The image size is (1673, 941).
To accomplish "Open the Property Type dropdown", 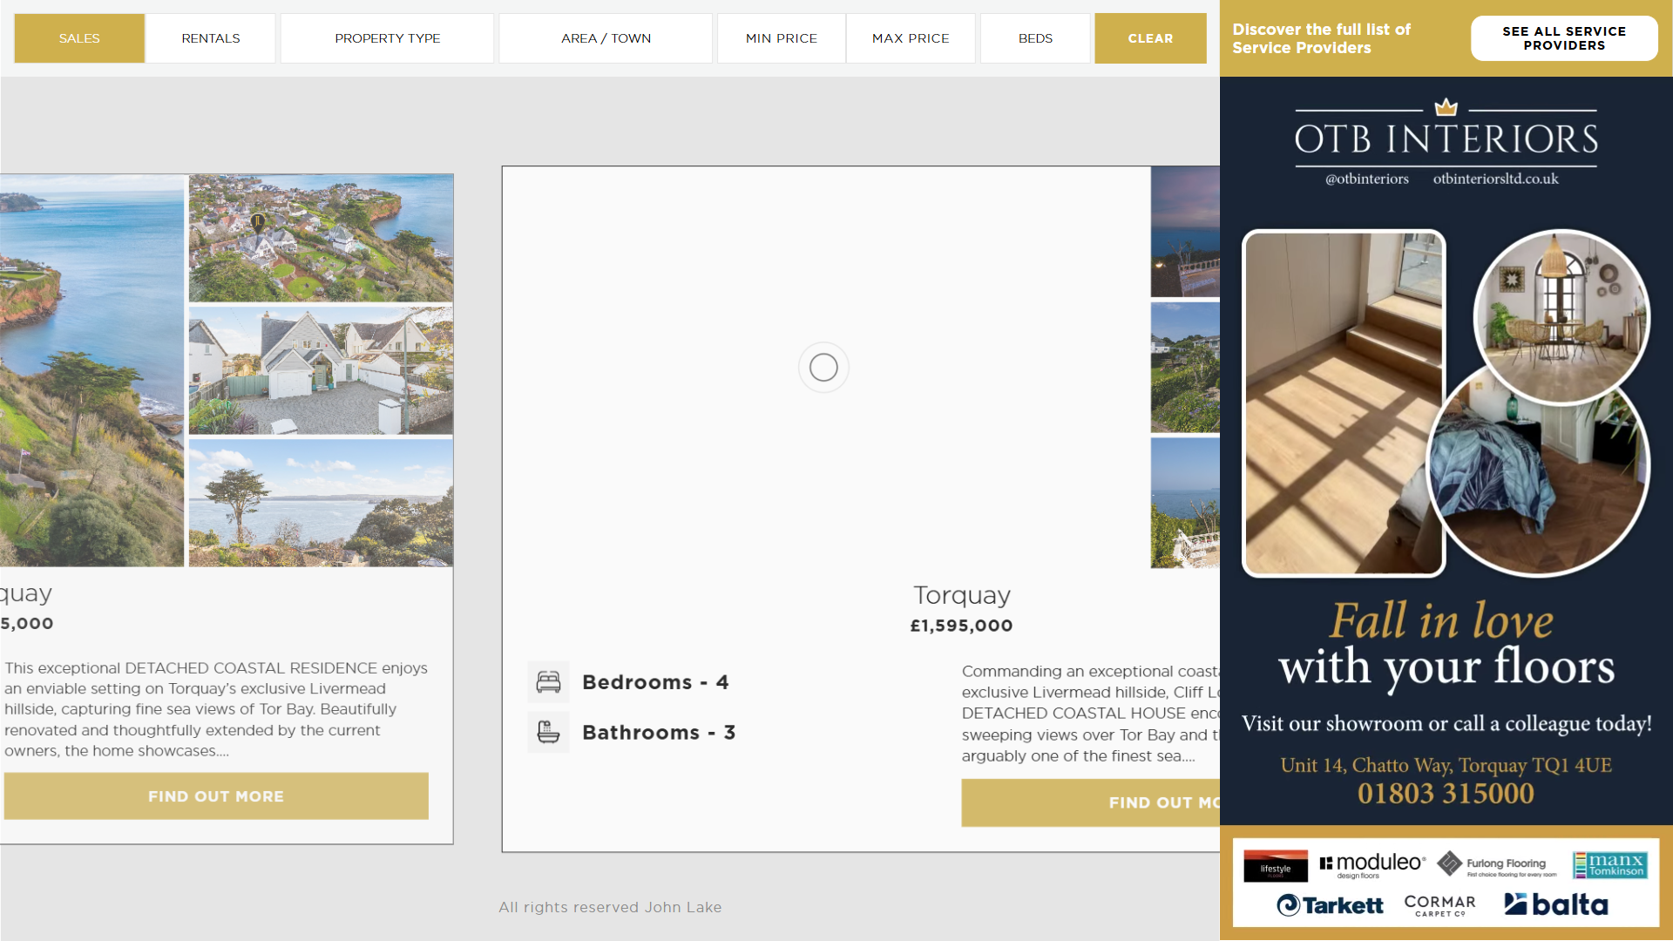I will point(388,38).
